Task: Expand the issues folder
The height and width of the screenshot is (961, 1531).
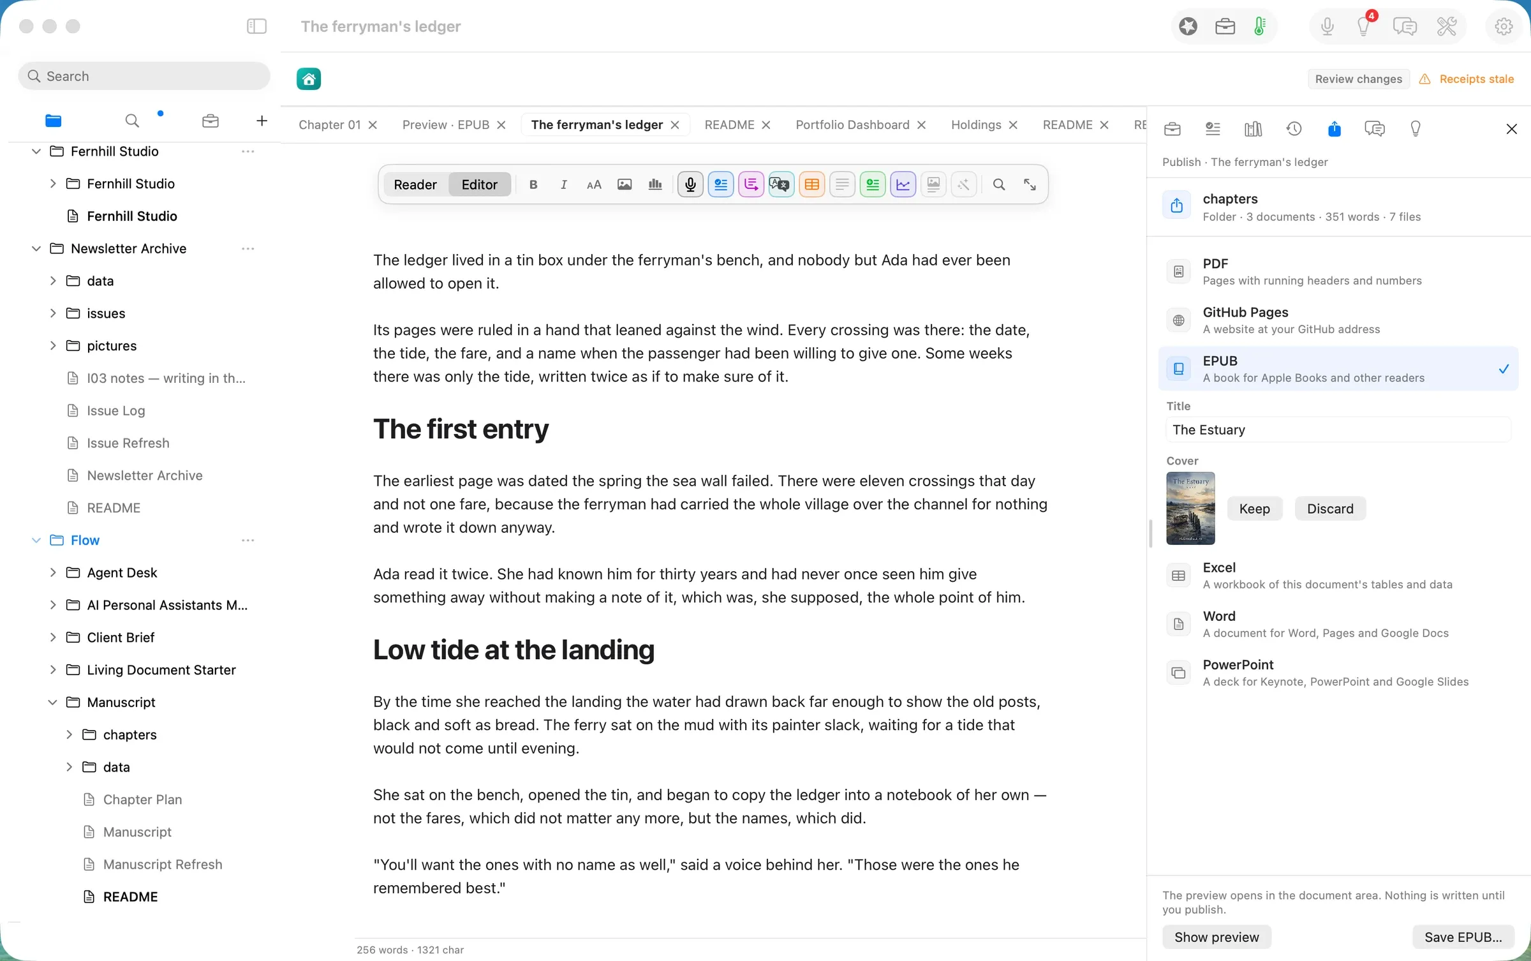Action: [53, 313]
